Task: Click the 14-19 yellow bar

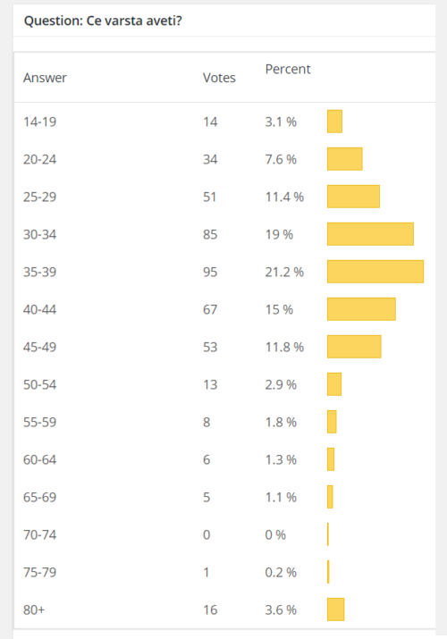Action: coord(334,121)
